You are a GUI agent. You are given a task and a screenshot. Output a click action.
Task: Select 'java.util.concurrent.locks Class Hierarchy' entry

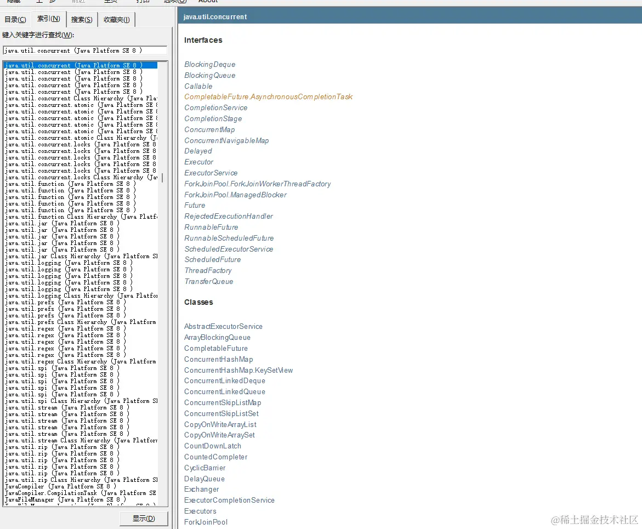tap(81, 177)
